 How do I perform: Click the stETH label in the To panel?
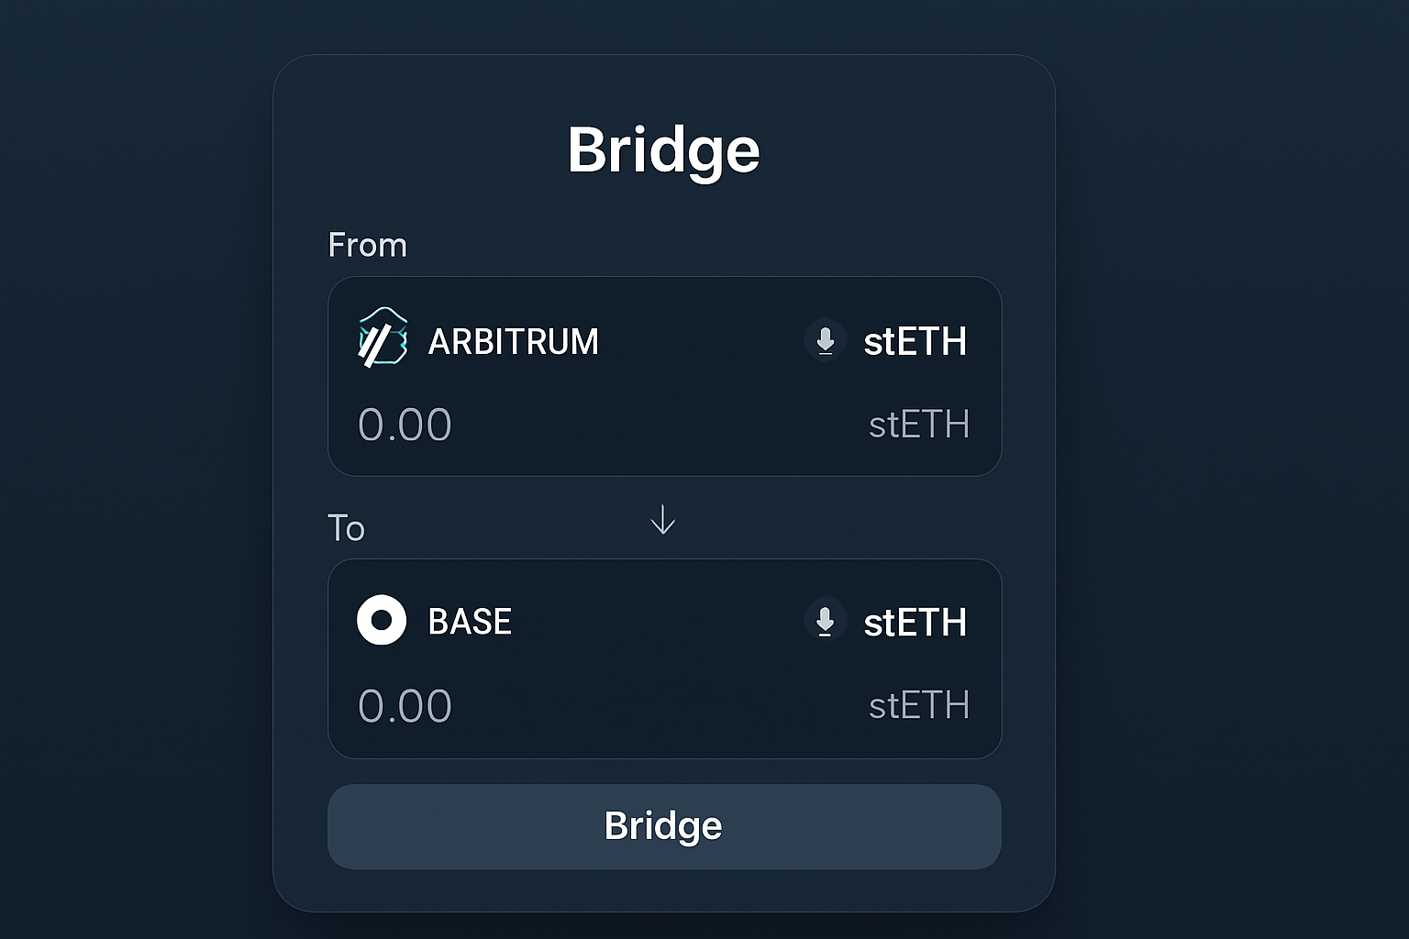tap(919, 704)
